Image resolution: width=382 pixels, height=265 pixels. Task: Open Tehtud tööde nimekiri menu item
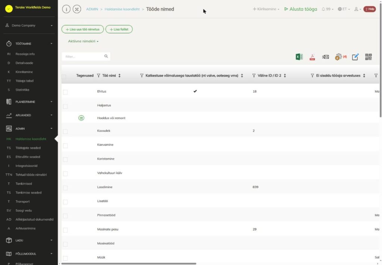(x=31, y=175)
